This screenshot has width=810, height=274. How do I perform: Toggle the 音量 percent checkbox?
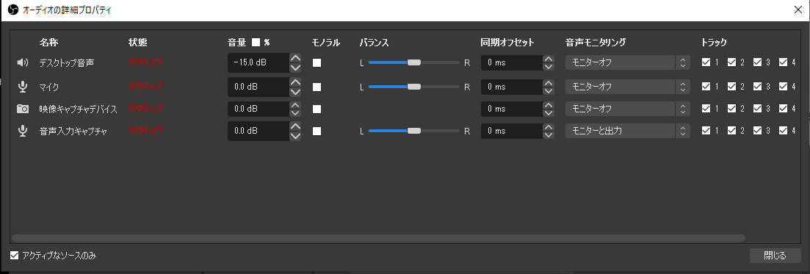(256, 43)
